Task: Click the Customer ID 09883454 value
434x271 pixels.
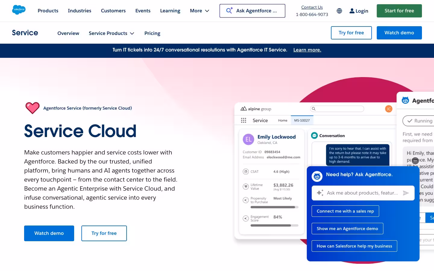Action: pos(272,152)
